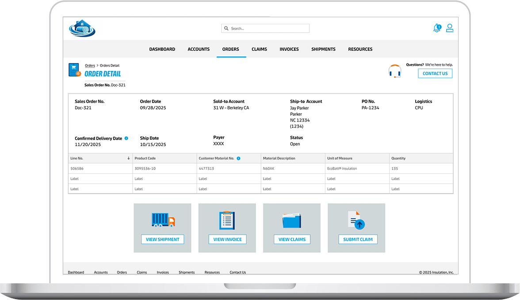Viewport: 520px width, 300px height.
Task: Click the notification bell icon
Action: pos(437,28)
